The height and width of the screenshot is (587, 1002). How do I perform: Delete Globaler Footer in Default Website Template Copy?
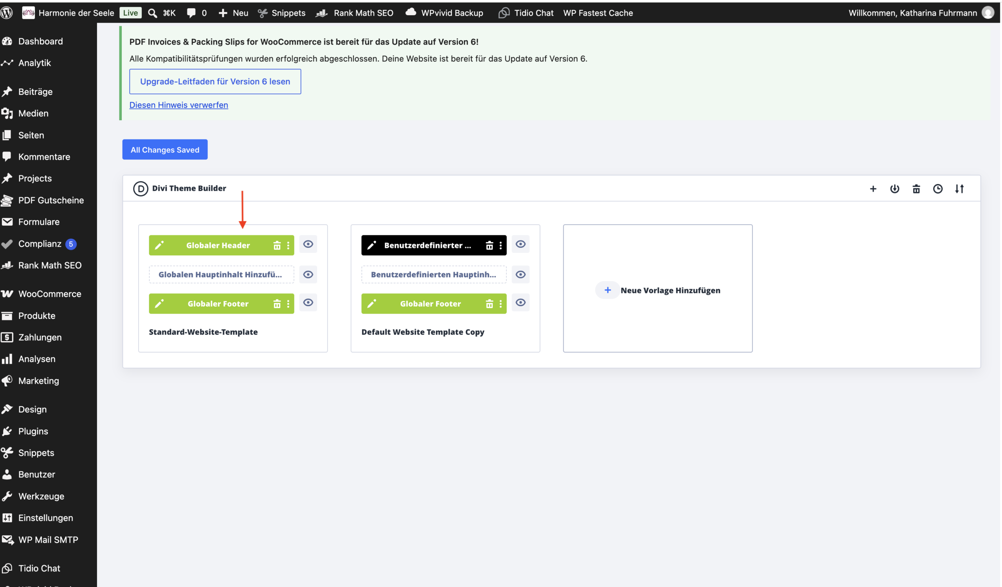tap(490, 304)
